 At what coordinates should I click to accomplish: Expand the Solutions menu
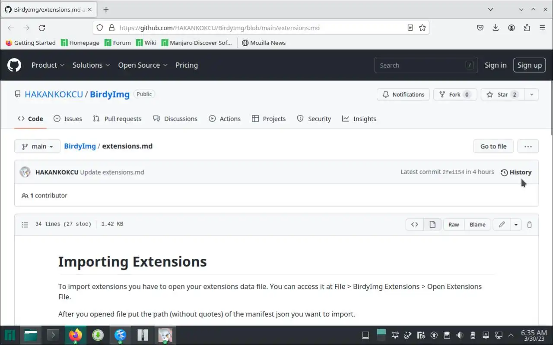coord(91,65)
